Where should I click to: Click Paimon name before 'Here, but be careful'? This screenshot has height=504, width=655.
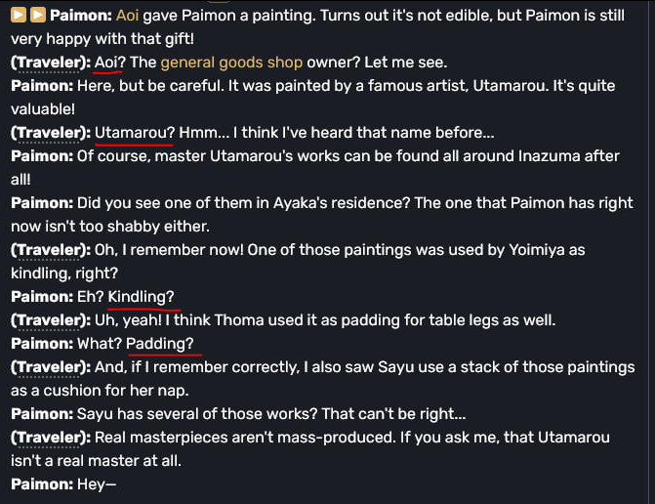coord(42,86)
